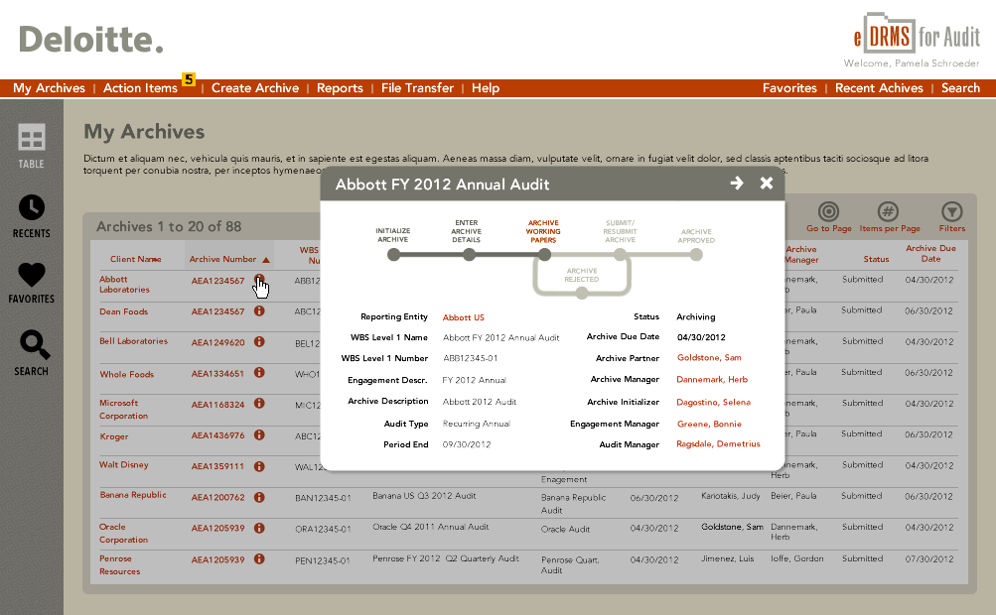Click info icon for Dean Foods row
Viewport: 996px width, 615px height.
259,311
